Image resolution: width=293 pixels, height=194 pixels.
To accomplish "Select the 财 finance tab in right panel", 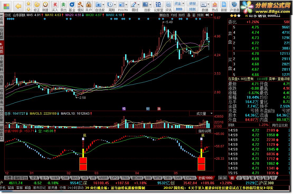I will coord(273,178).
